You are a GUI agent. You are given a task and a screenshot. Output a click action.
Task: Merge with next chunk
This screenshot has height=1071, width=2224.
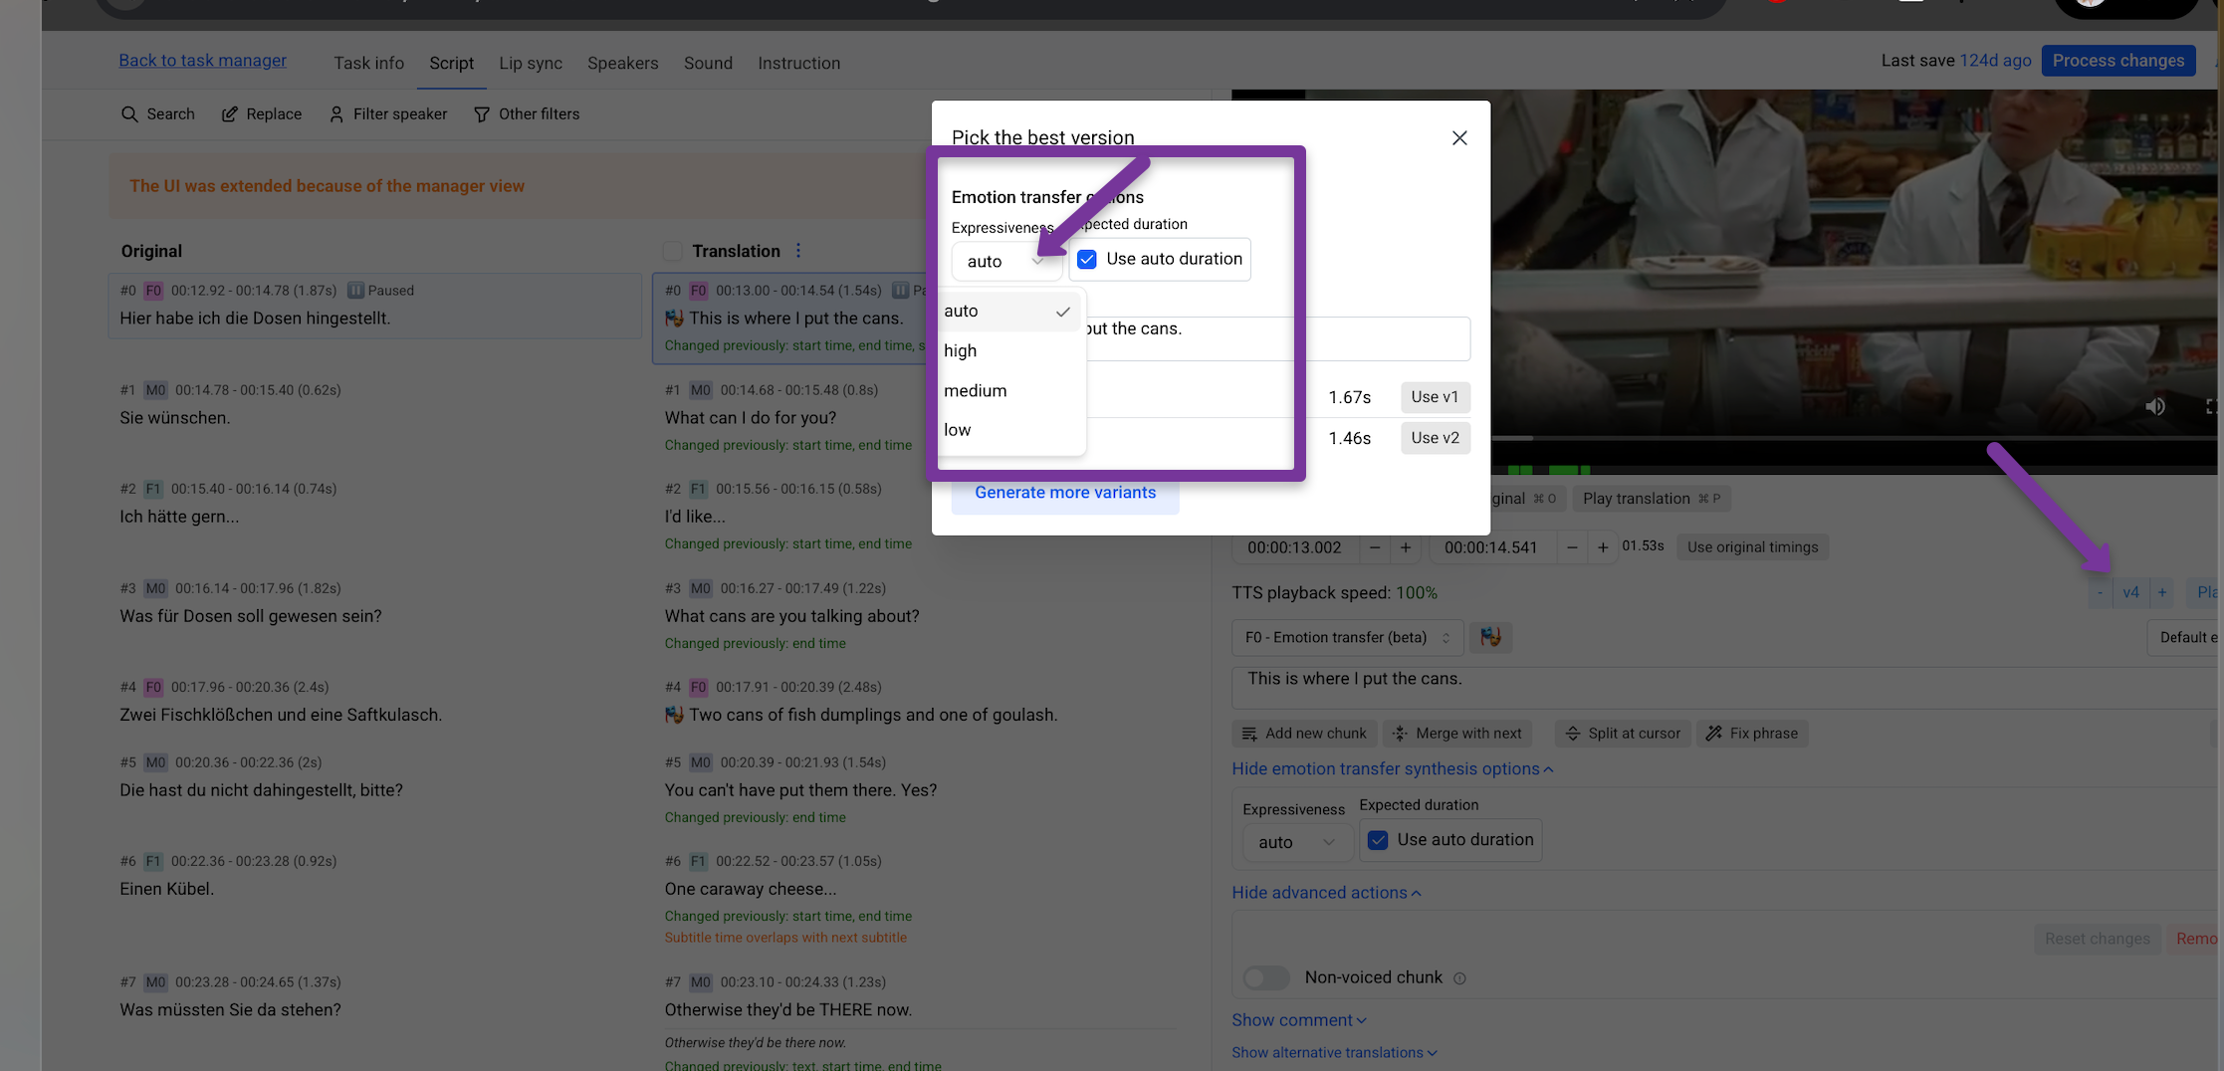1456,734
